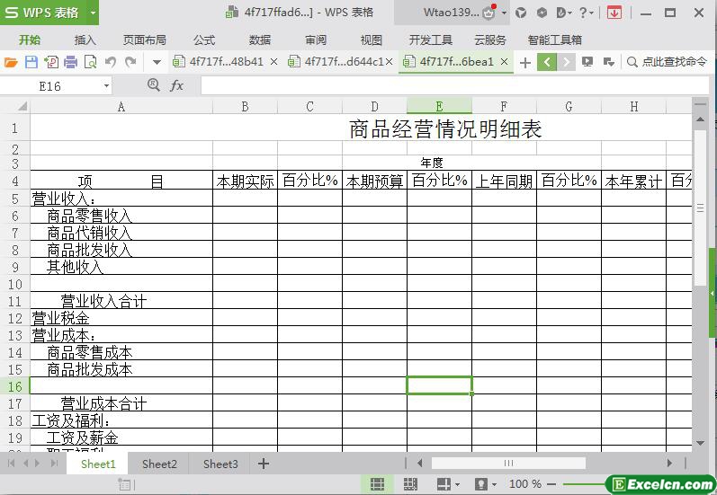Close the 4f717f...6bea1 document tab
The image size is (717, 495).
pyautogui.click(x=504, y=62)
